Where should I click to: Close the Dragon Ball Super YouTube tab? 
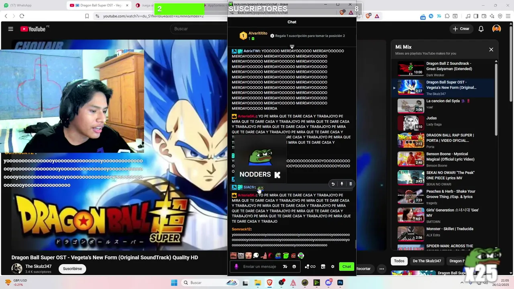pos(127,5)
